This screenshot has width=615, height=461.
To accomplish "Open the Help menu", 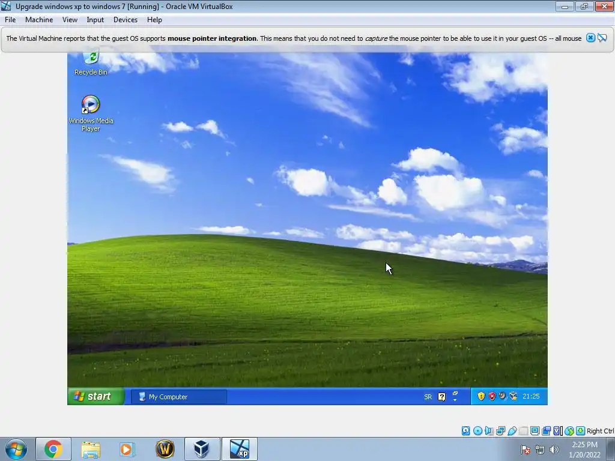I will click(x=154, y=20).
